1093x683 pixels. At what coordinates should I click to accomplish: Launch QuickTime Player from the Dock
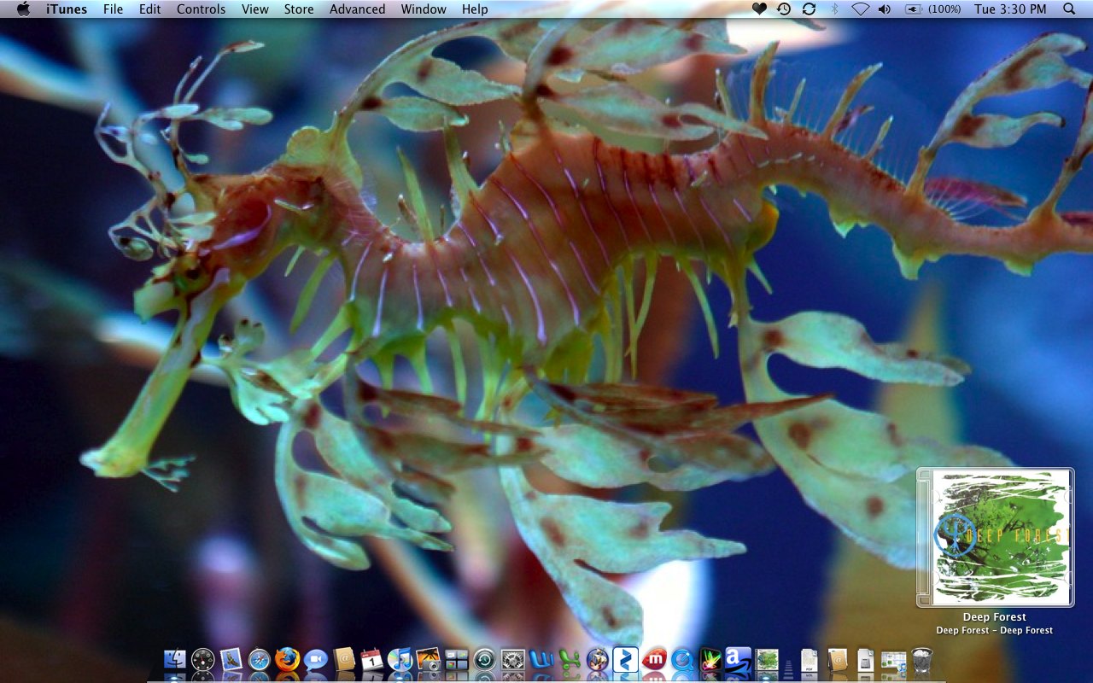point(682,659)
